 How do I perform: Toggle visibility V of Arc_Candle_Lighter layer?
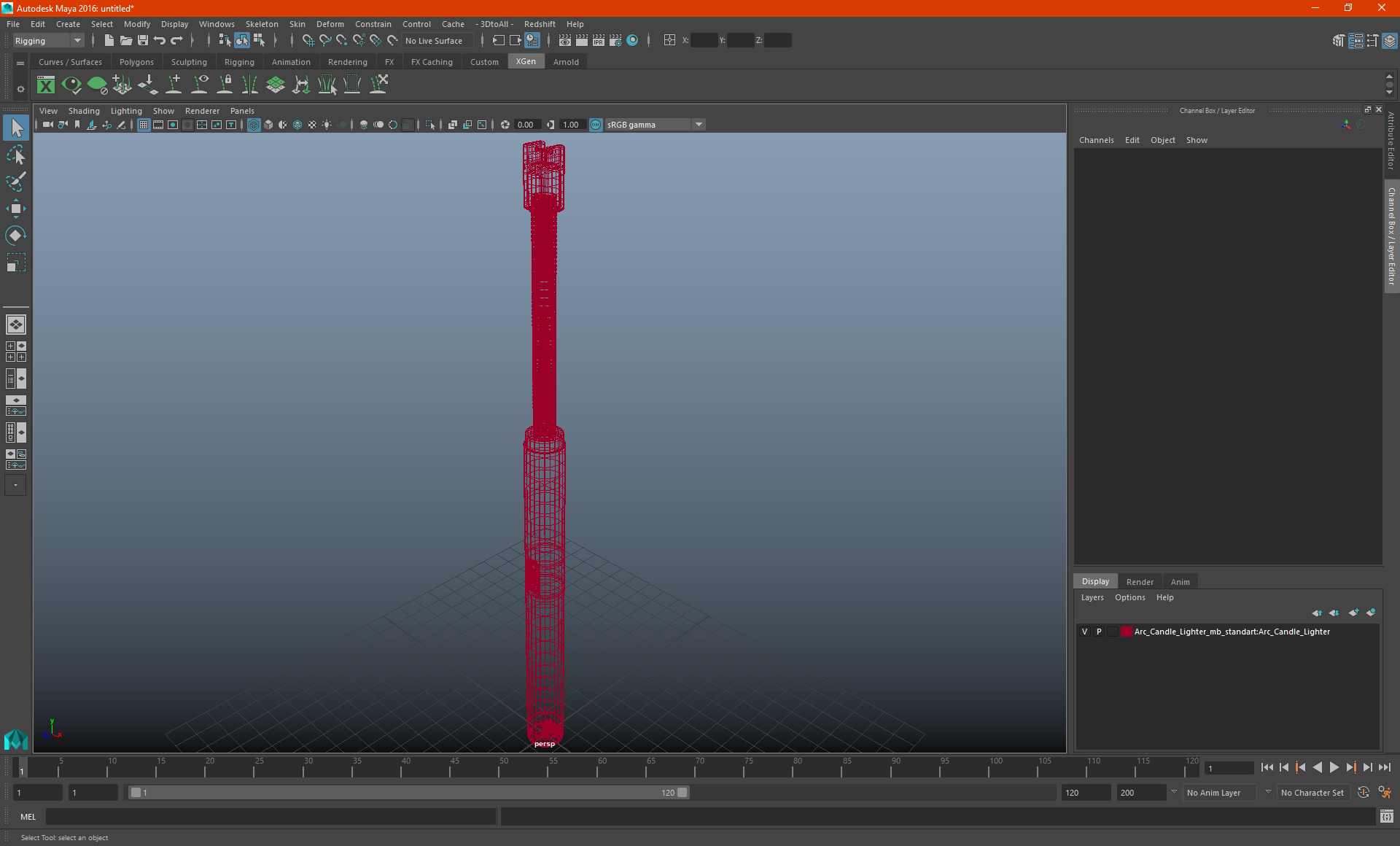click(1084, 631)
